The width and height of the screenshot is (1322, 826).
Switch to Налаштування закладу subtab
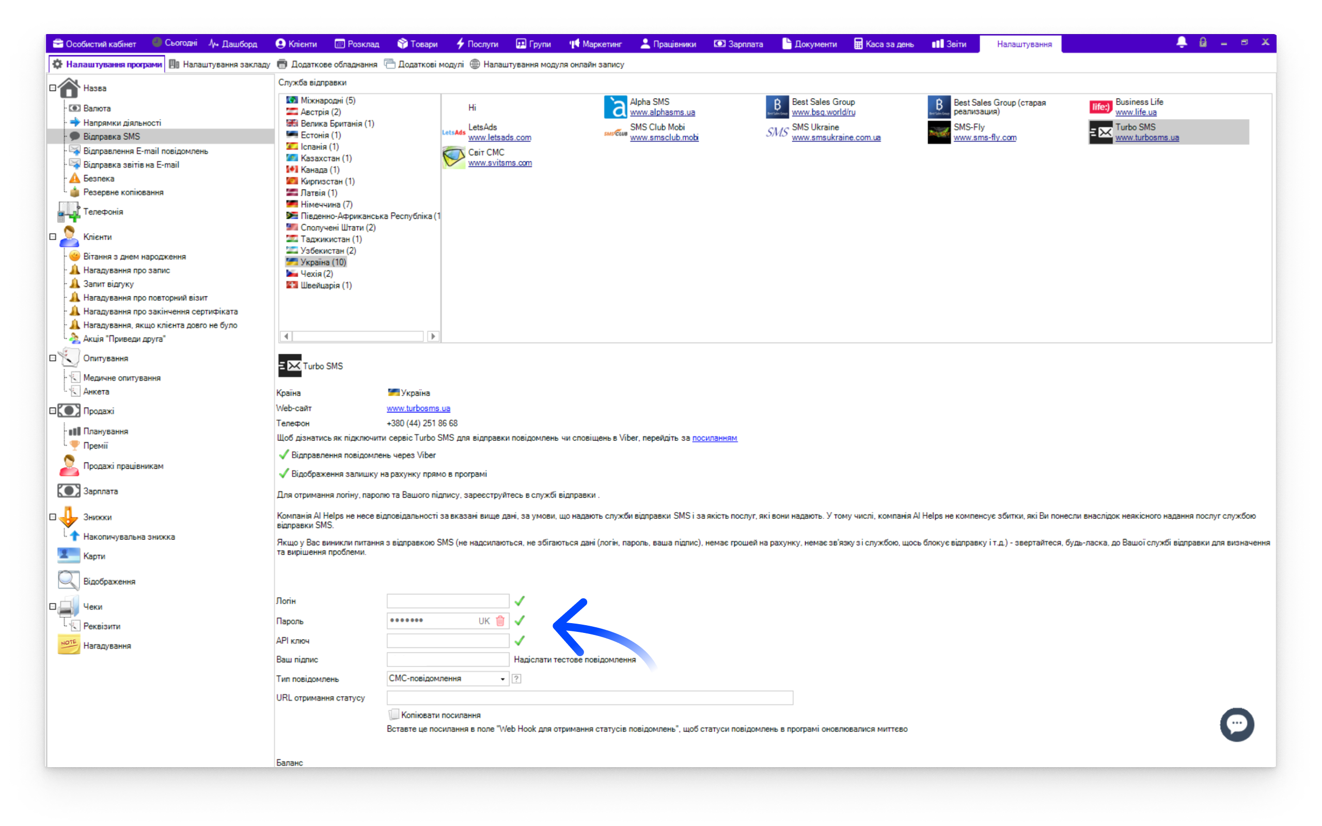[219, 65]
